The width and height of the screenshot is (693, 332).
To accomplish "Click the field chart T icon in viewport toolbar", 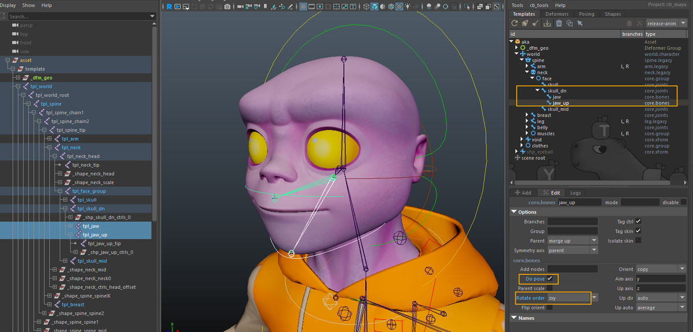I will pyautogui.click(x=353, y=6).
